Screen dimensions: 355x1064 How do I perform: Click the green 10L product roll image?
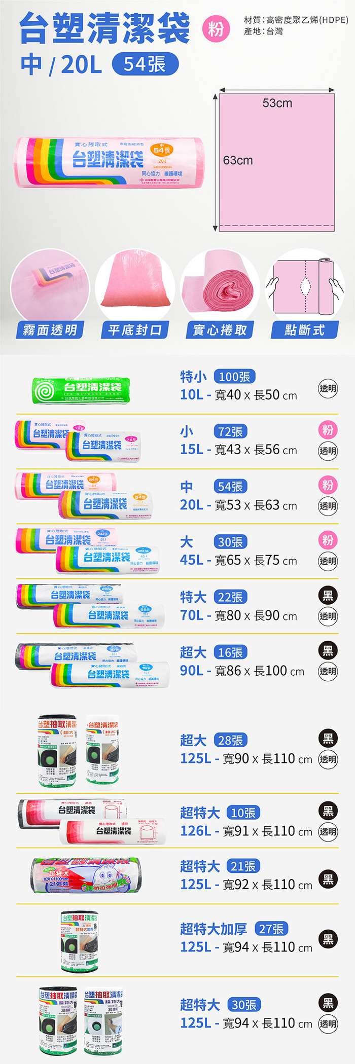pyautogui.click(x=81, y=390)
